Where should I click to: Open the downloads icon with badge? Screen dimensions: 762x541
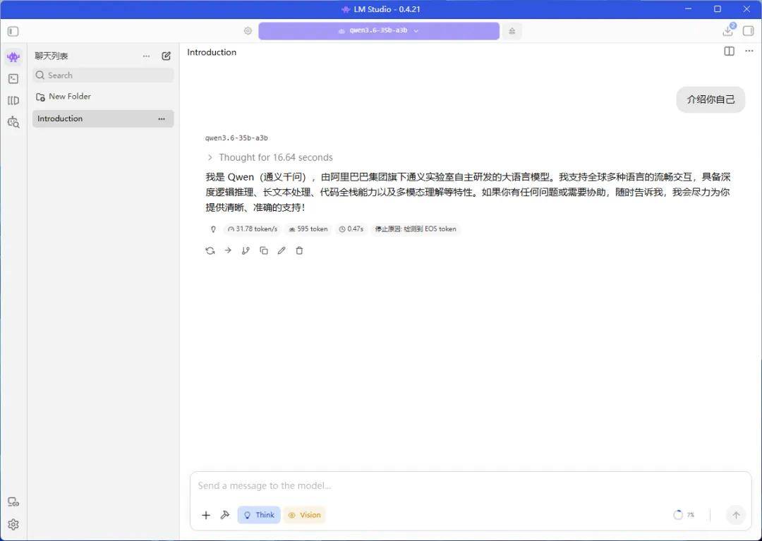(728, 30)
